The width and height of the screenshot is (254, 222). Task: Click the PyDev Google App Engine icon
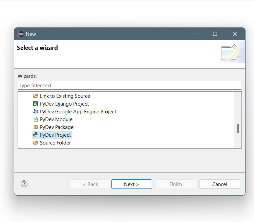[x=36, y=111]
